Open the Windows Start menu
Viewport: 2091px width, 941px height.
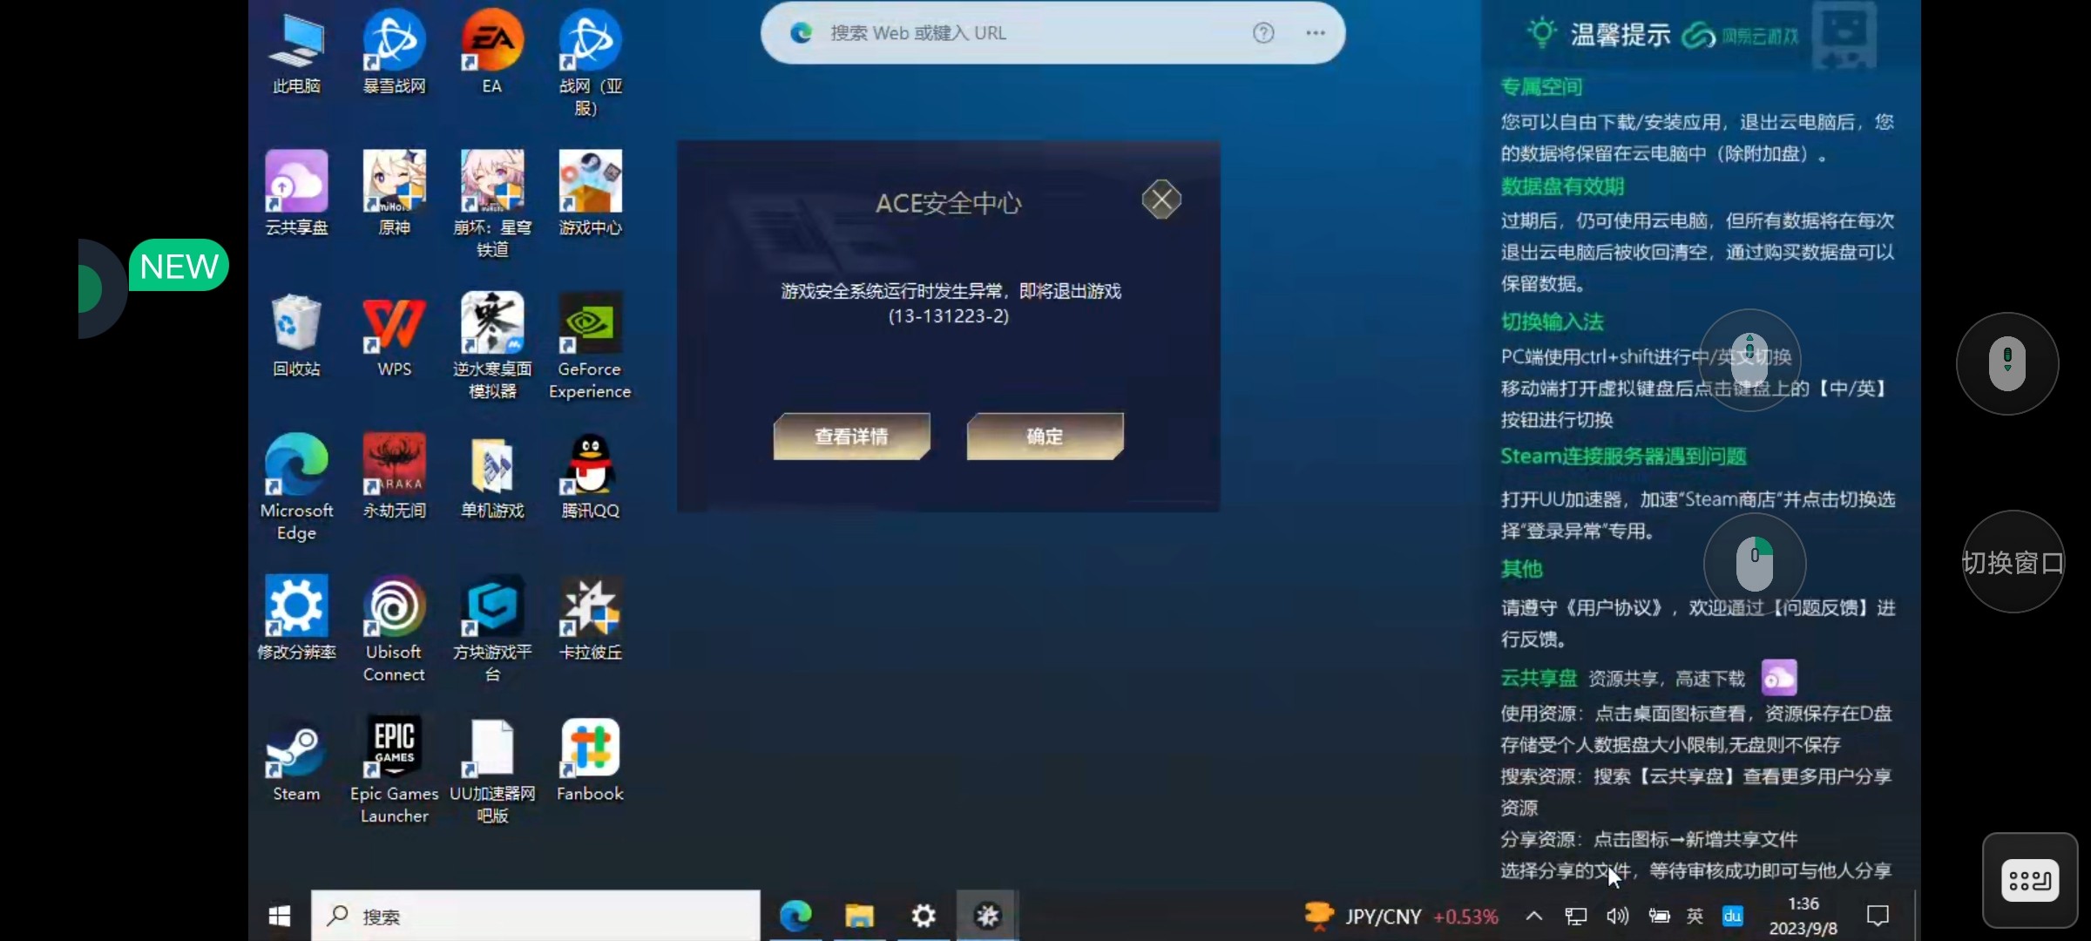point(280,916)
